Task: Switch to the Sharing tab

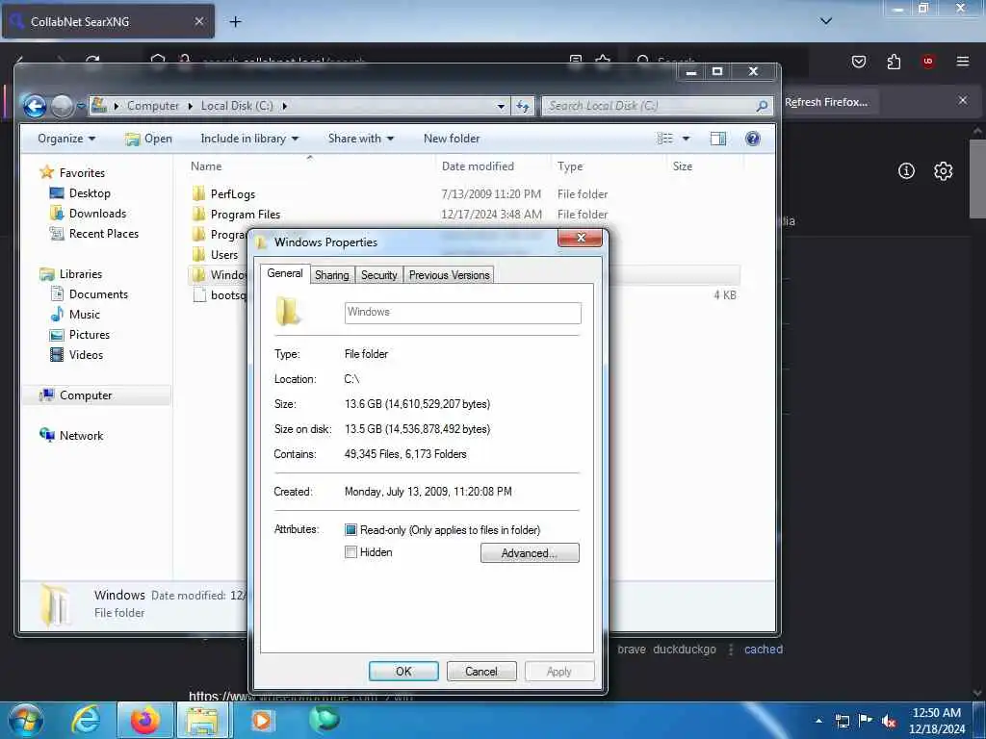Action: tap(332, 275)
